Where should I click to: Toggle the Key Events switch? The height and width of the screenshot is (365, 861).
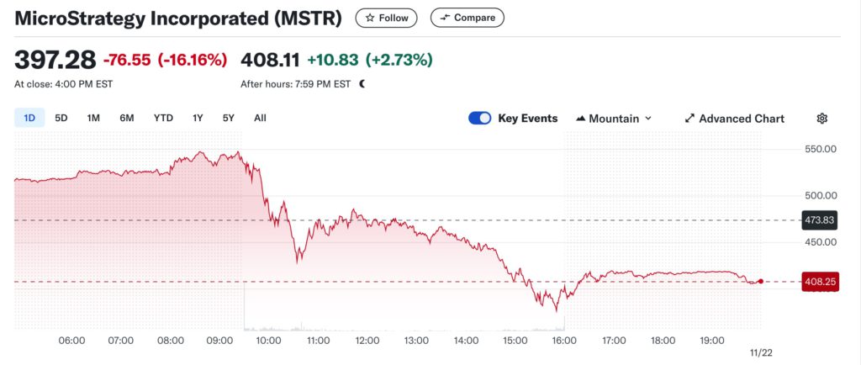click(480, 119)
